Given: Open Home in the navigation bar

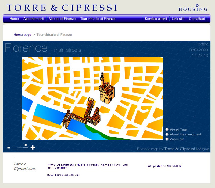Looking at the screenshot, I should 14,19.
